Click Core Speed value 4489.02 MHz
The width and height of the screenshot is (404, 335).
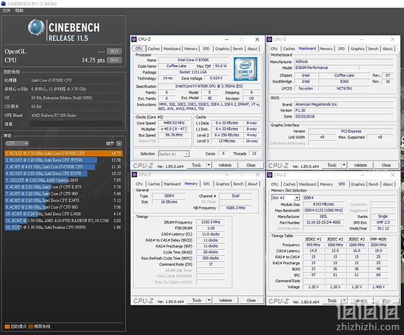[x=174, y=123]
